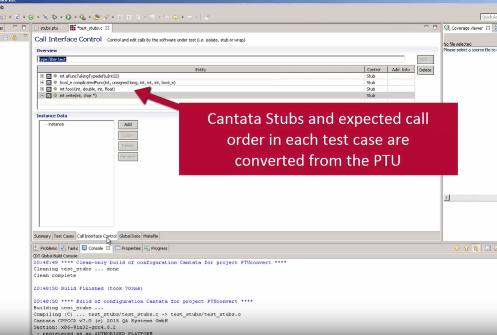Click the Console next-error down arrow icon
Screen dimensions: 497x335
click(457, 248)
